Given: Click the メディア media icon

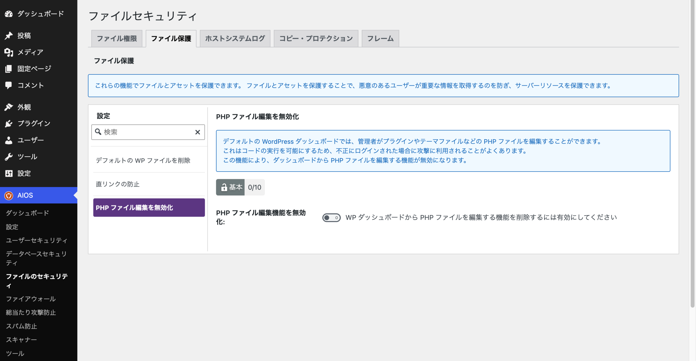Looking at the screenshot, I should click(x=9, y=52).
